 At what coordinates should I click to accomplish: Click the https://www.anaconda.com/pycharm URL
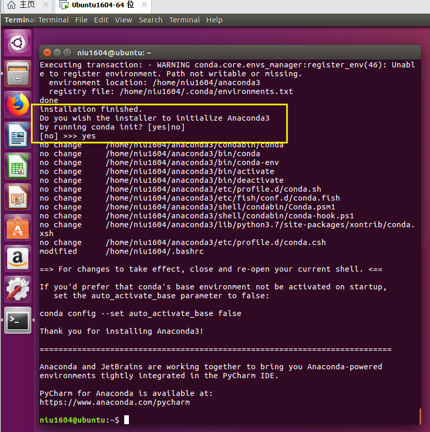114,402
